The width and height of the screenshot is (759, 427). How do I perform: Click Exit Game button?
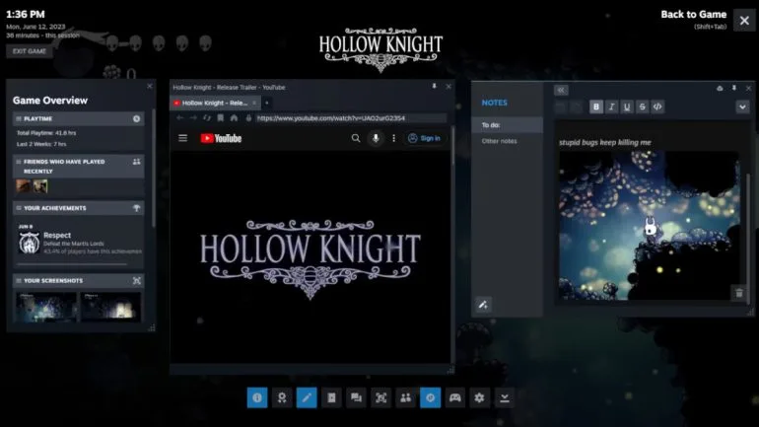(x=29, y=51)
